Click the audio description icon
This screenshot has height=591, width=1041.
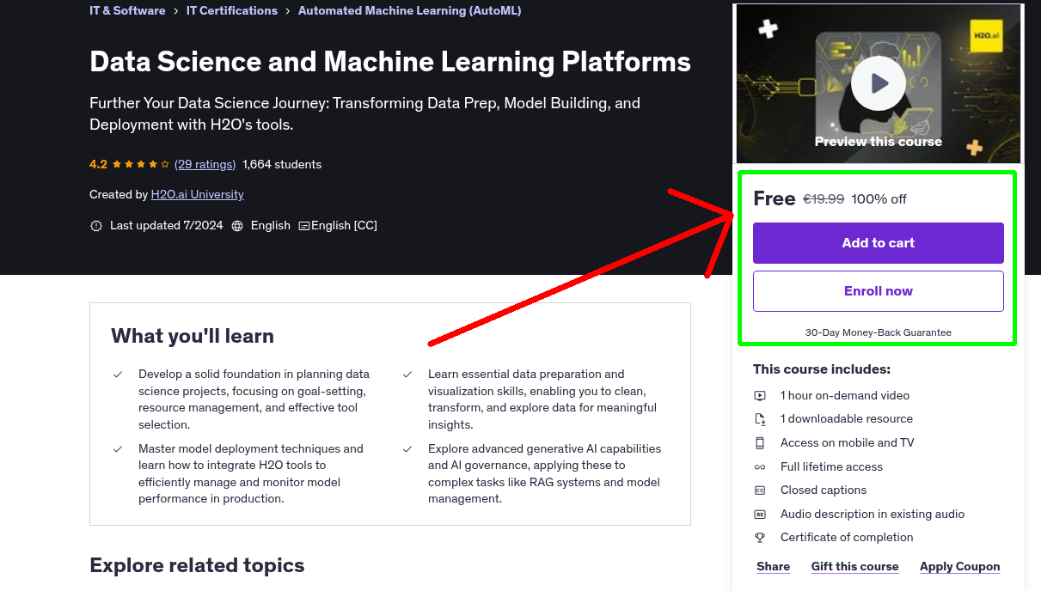(760, 514)
